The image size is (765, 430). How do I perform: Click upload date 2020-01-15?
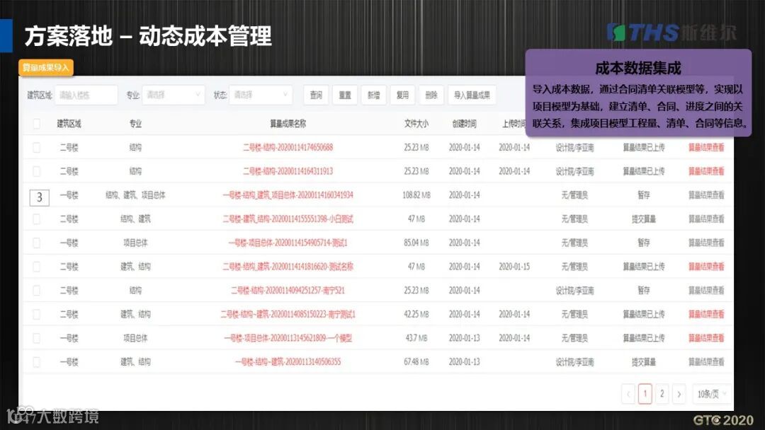(x=514, y=267)
